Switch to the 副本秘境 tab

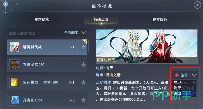click(x=42, y=19)
